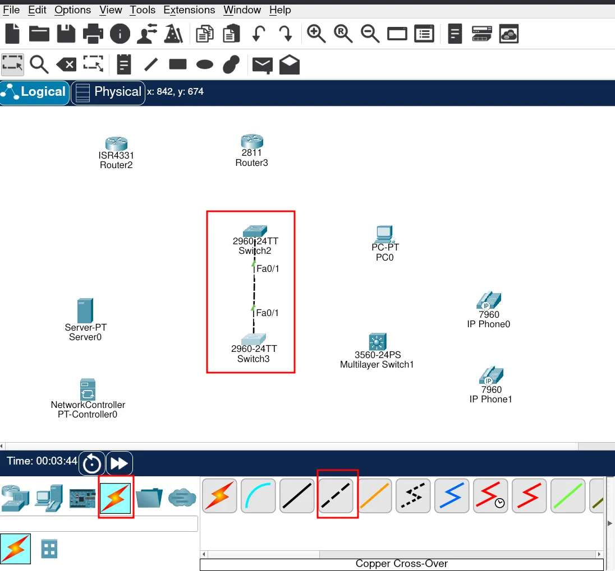Select the Router3 2811 device

coord(252,142)
